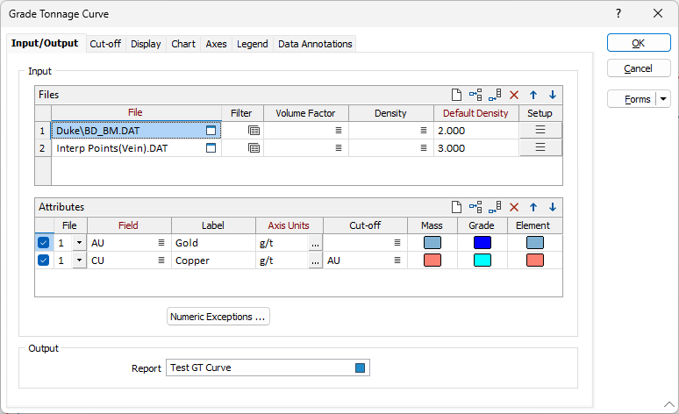Browse file icon for Duke\BD_BM.DAT
Viewport: 679px width, 414px height.
tap(211, 130)
